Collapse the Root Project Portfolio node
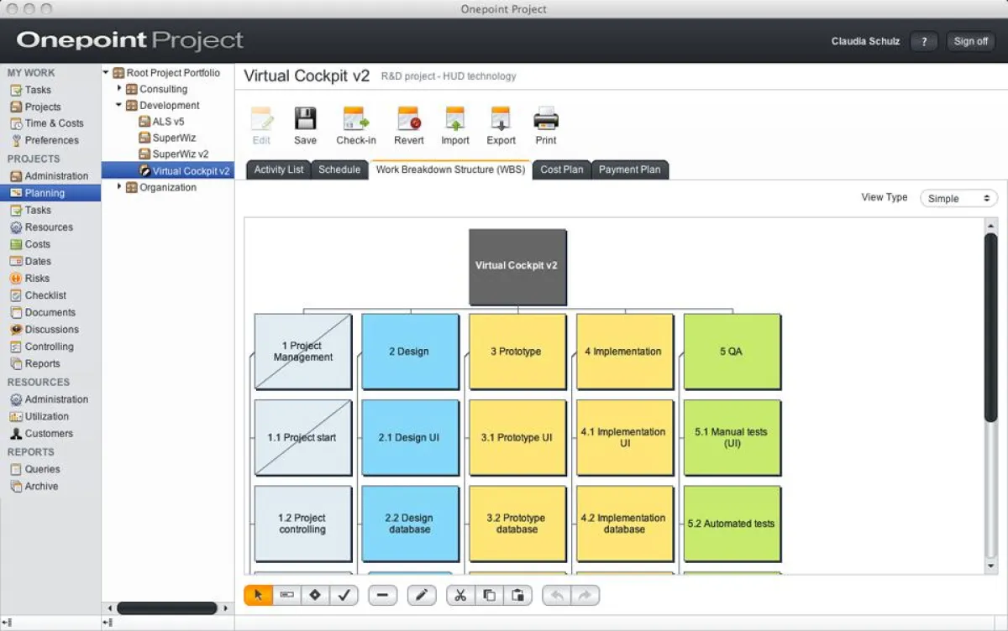 point(107,73)
